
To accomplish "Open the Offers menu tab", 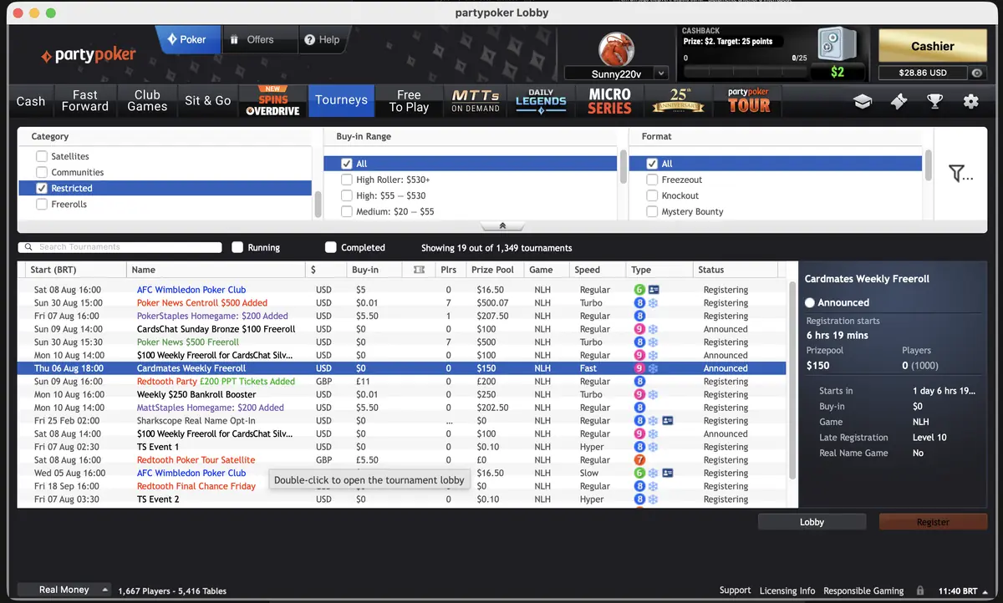I will click(x=260, y=39).
